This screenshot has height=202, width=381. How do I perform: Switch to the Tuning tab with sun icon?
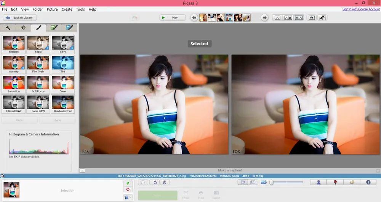(x=23, y=28)
